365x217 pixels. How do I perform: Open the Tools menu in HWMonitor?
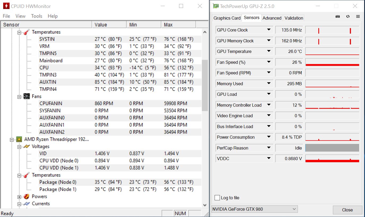point(37,16)
